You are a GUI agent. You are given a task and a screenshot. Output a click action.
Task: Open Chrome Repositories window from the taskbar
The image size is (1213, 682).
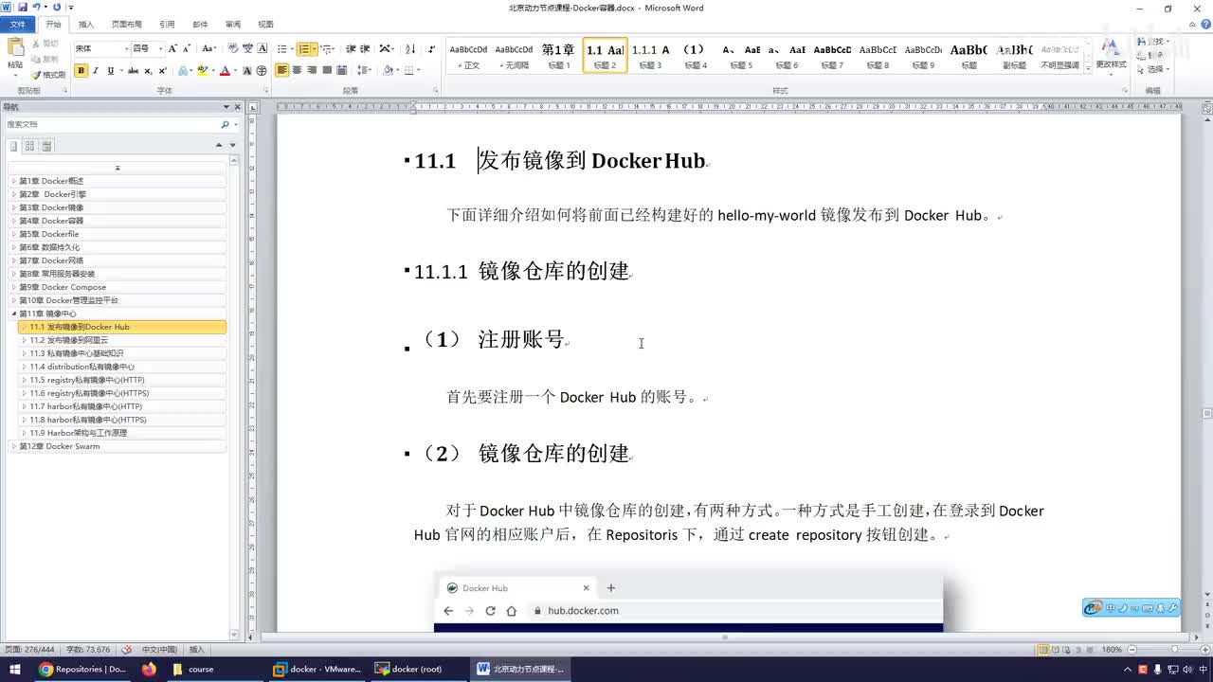[x=82, y=670]
